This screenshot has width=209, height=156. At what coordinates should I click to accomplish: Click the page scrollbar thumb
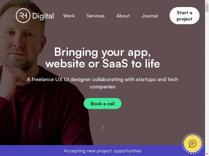(207, 8)
